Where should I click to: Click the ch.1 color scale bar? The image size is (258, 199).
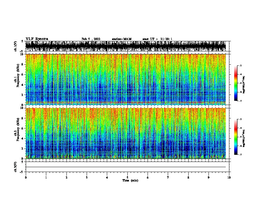coord(236,83)
